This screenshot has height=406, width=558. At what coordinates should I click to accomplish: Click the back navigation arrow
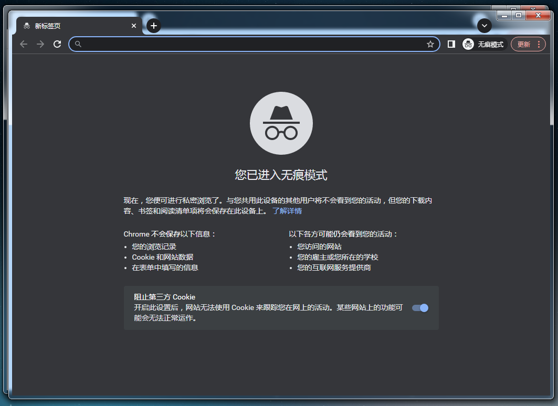tap(24, 44)
